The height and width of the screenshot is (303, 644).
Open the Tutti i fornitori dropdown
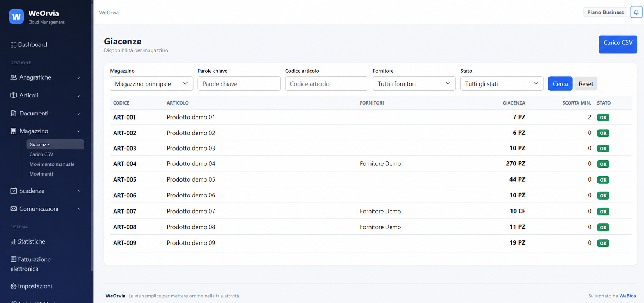tap(414, 84)
